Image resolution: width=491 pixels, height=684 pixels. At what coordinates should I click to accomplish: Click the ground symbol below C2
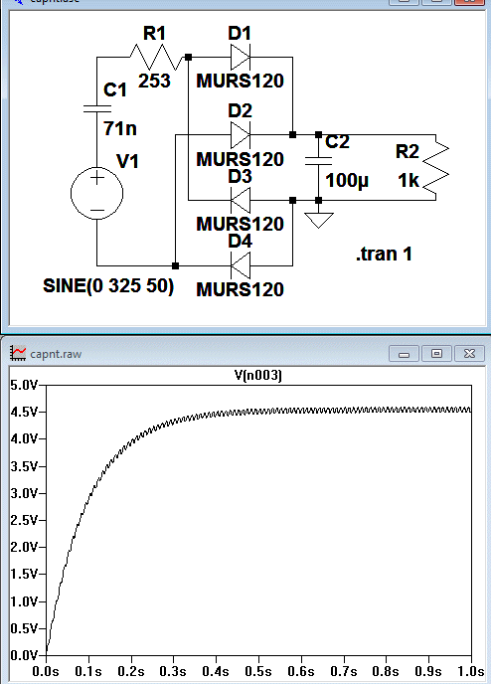pos(319,220)
